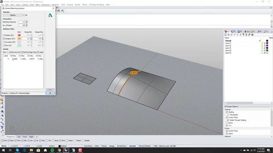The image size is (273, 153).
Task: Toggle Grid Snap in status bar
Action: click(x=88, y=146)
